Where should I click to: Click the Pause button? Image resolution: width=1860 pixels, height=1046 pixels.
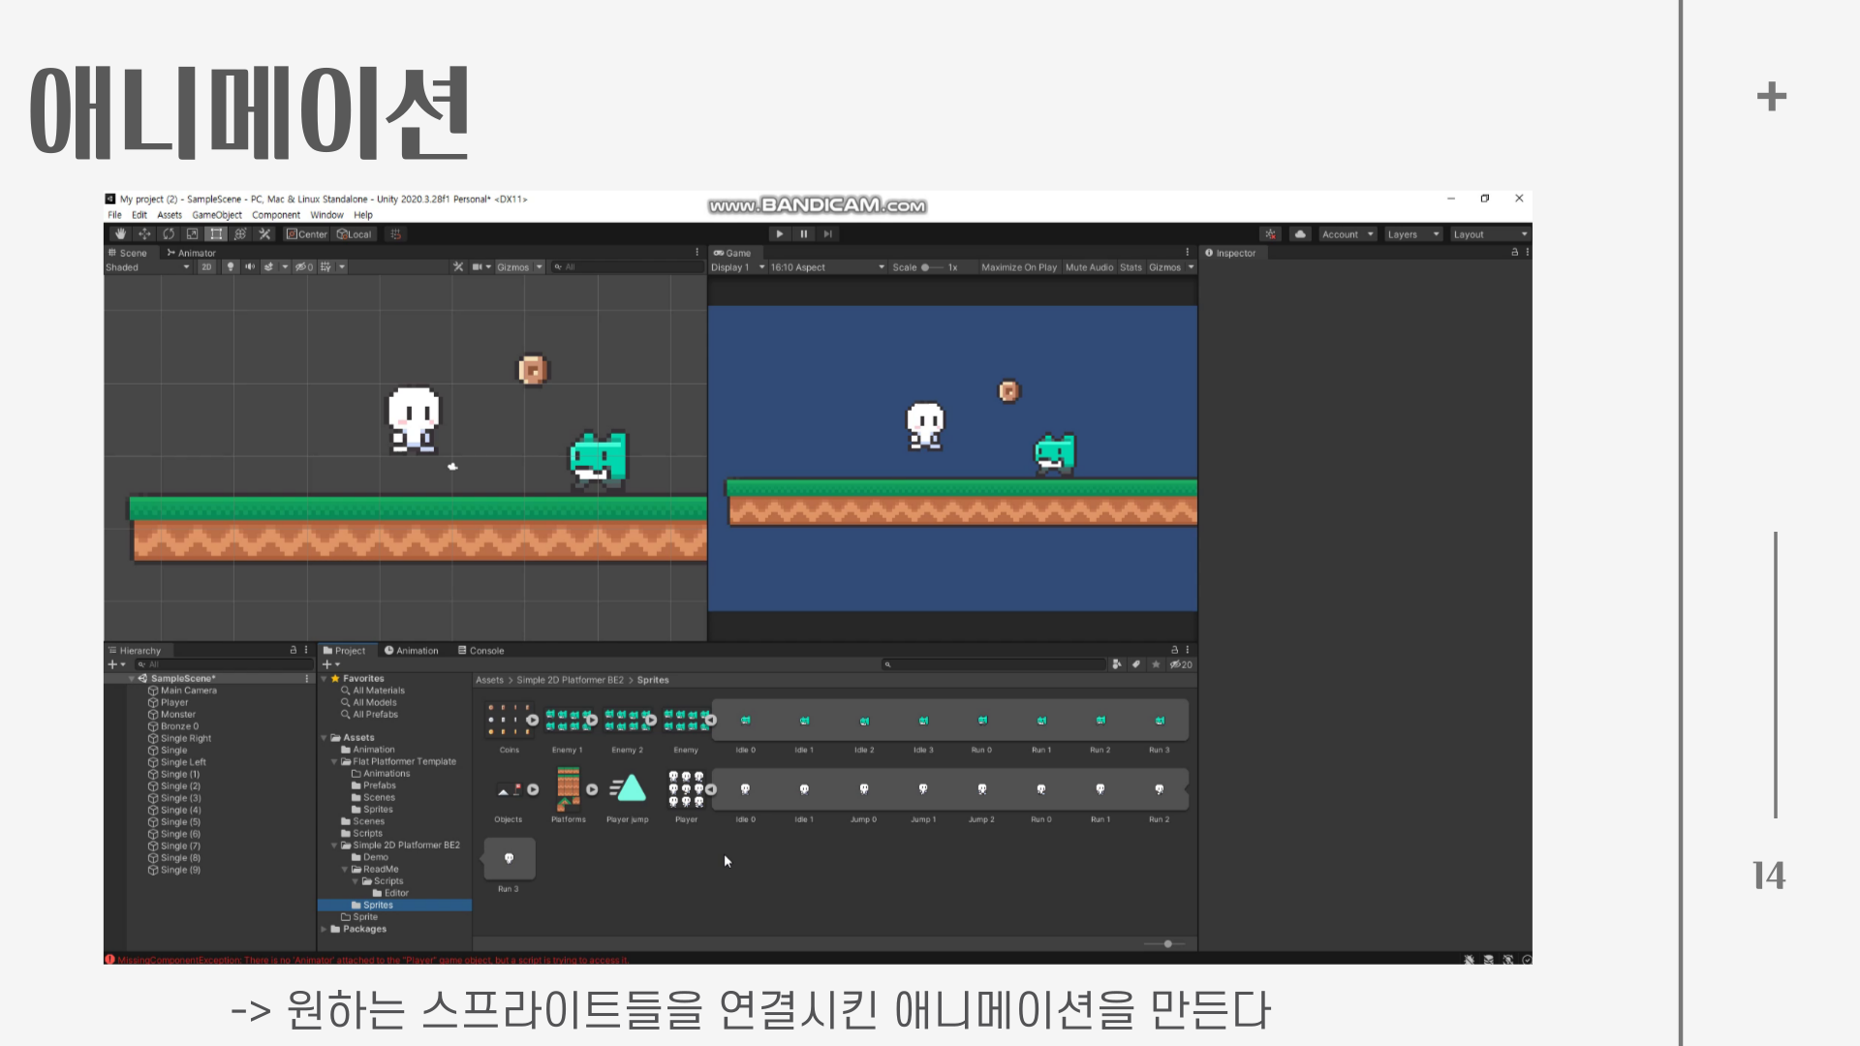(803, 234)
